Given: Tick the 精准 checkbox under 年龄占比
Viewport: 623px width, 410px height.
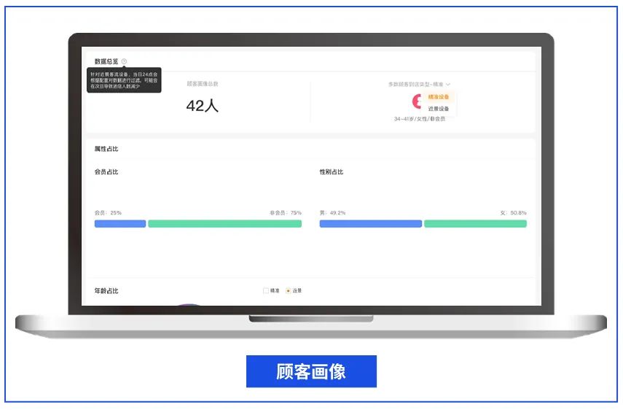Looking at the screenshot, I should coord(266,290).
